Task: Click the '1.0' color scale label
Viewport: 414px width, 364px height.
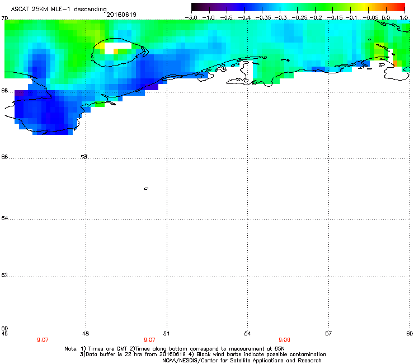Action: 404,17
